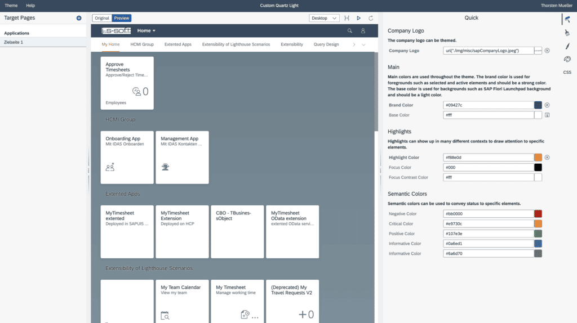
Task: Show more tabs with the right chevron
Action: [x=354, y=44]
